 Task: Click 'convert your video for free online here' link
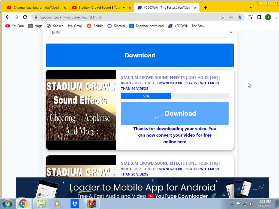tap(175, 135)
